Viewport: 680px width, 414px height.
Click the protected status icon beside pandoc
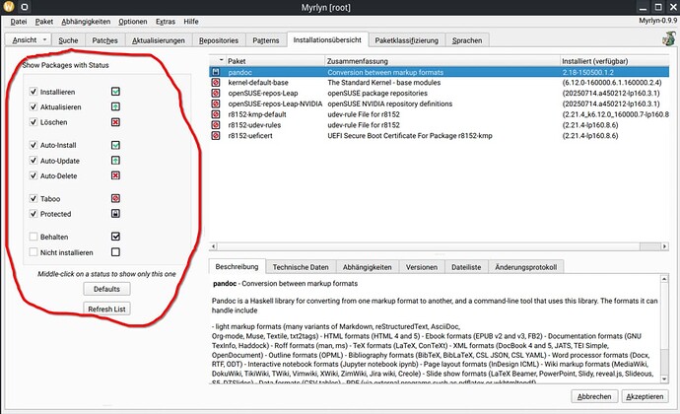(x=216, y=73)
